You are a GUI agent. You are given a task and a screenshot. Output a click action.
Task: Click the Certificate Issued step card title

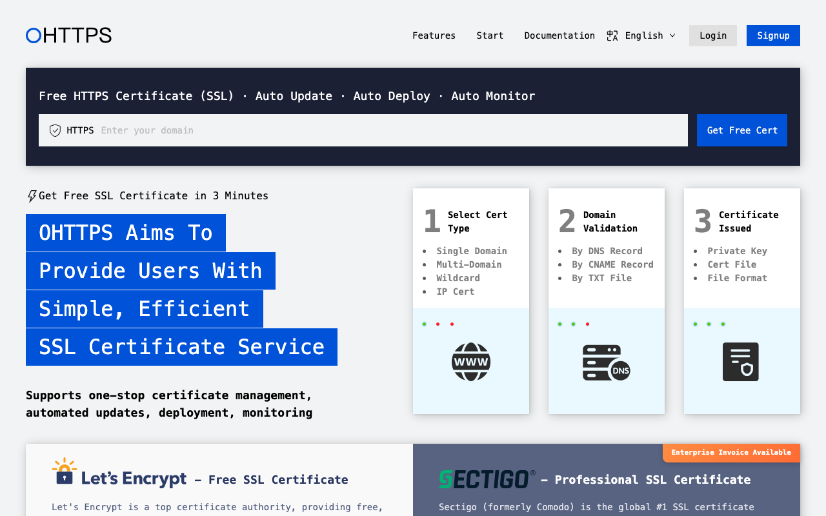pyautogui.click(x=749, y=222)
